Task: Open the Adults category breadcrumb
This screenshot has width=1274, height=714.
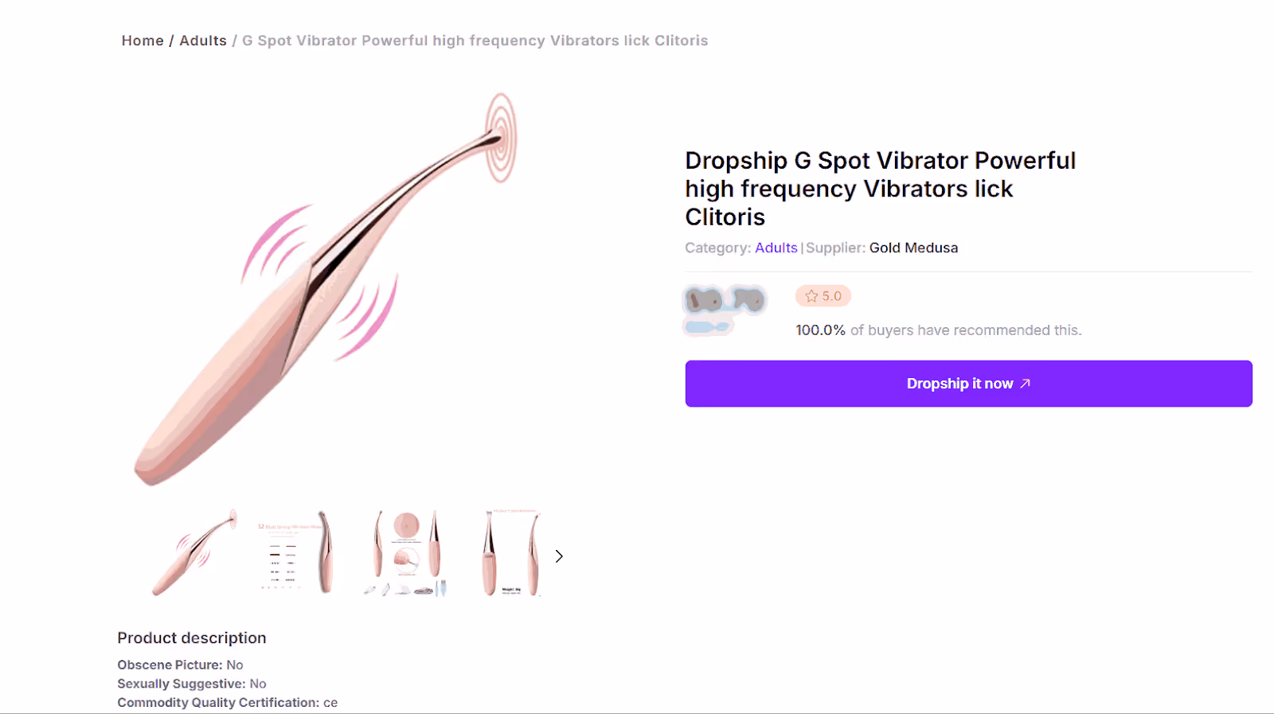Action: (x=203, y=41)
